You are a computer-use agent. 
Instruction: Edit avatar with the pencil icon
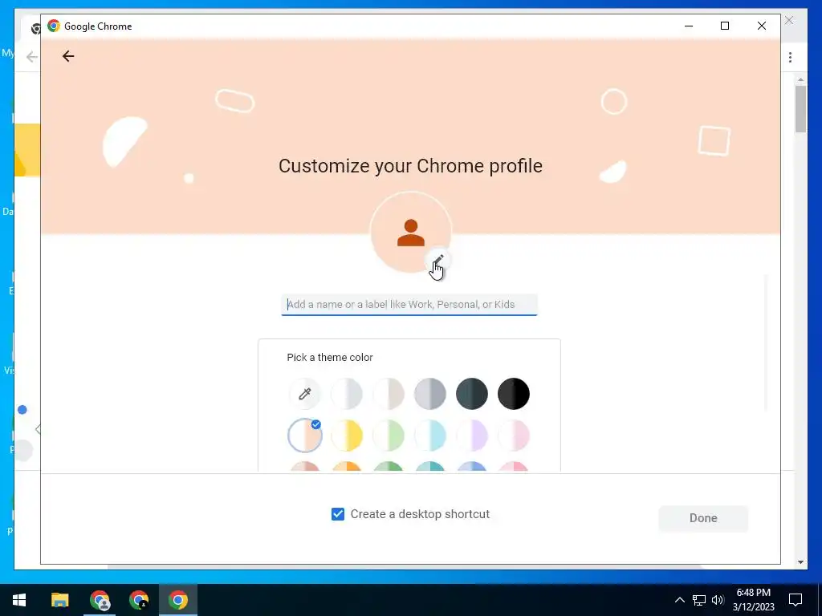tap(438, 260)
